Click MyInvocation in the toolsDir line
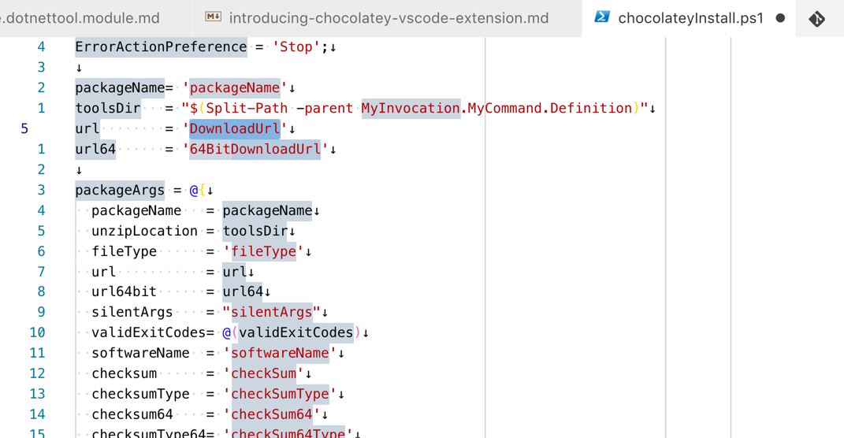This screenshot has height=438, width=844. click(411, 108)
